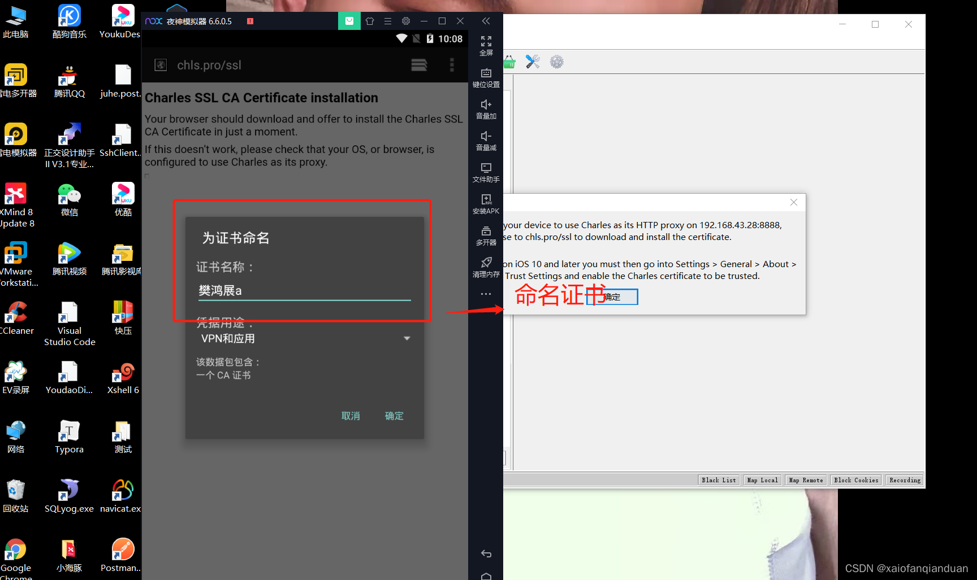Click 确定 button in the Charles message dialog
Screen dimensions: 977x580
coord(612,297)
